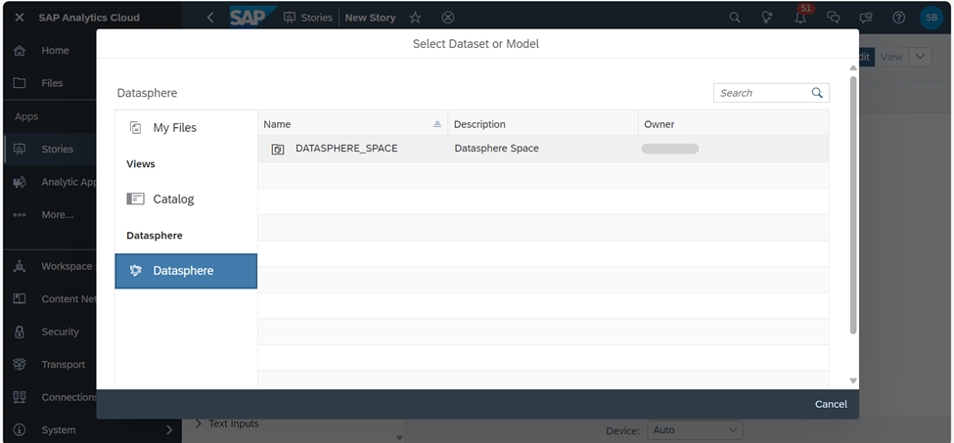This screenshot has width=954, height=443.
Task: Open the lightbulb insights icon
Action: pos(768,18)
